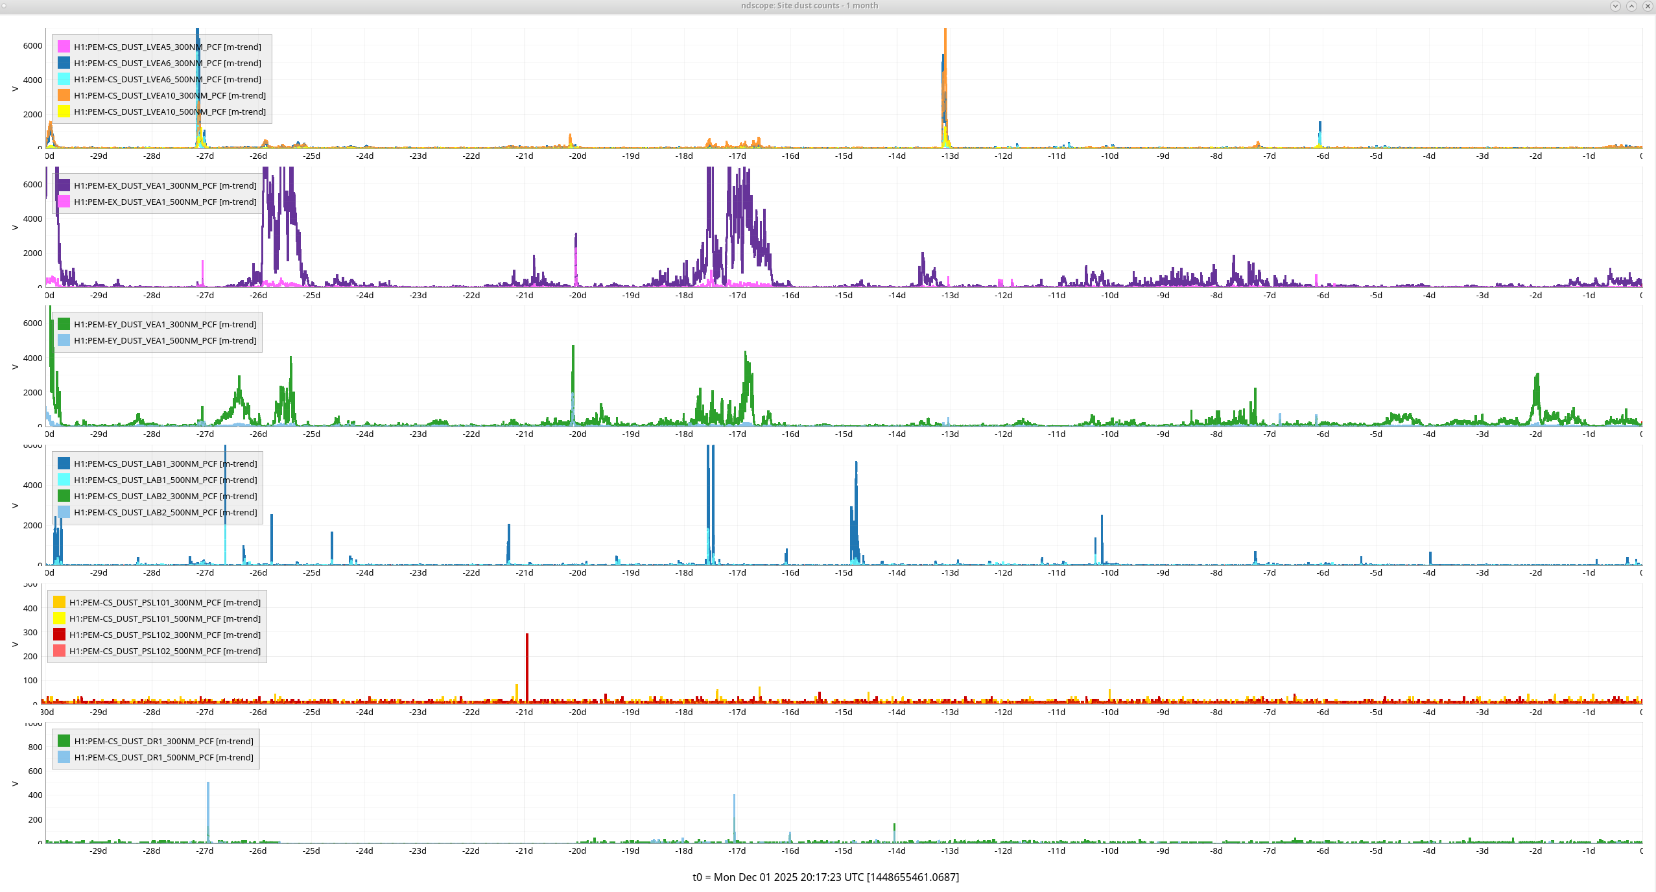
Task: Select the H1:PEM-EX_DUST_VEA1_500NM_PCF legend label
Action: pos(165,202)
